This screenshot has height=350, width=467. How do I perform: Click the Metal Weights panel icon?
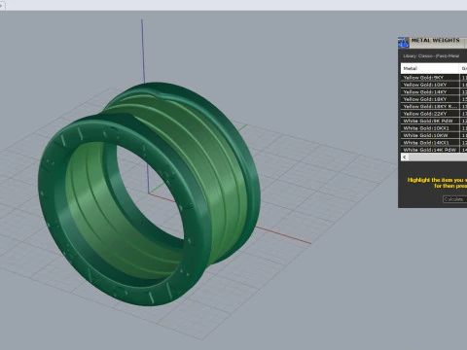pyautogui.click(x=404, y=43)
